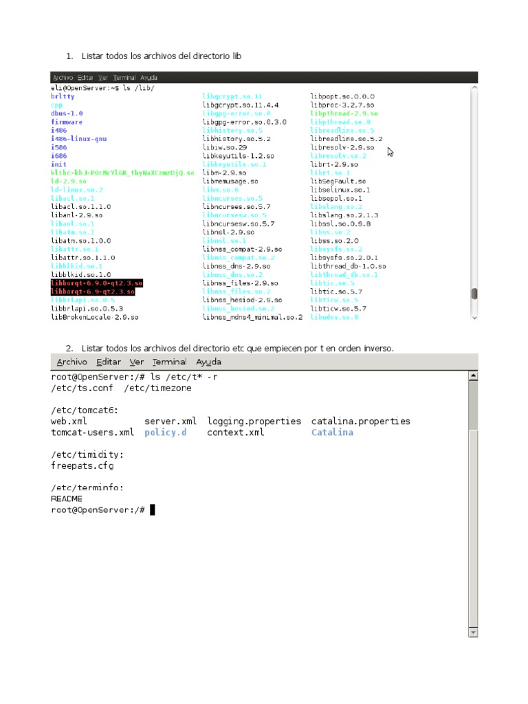Viewport: 528px width, 704px height.
Task: Click 'libssl.so.0.9.8' file name
Action: point(340,224)
